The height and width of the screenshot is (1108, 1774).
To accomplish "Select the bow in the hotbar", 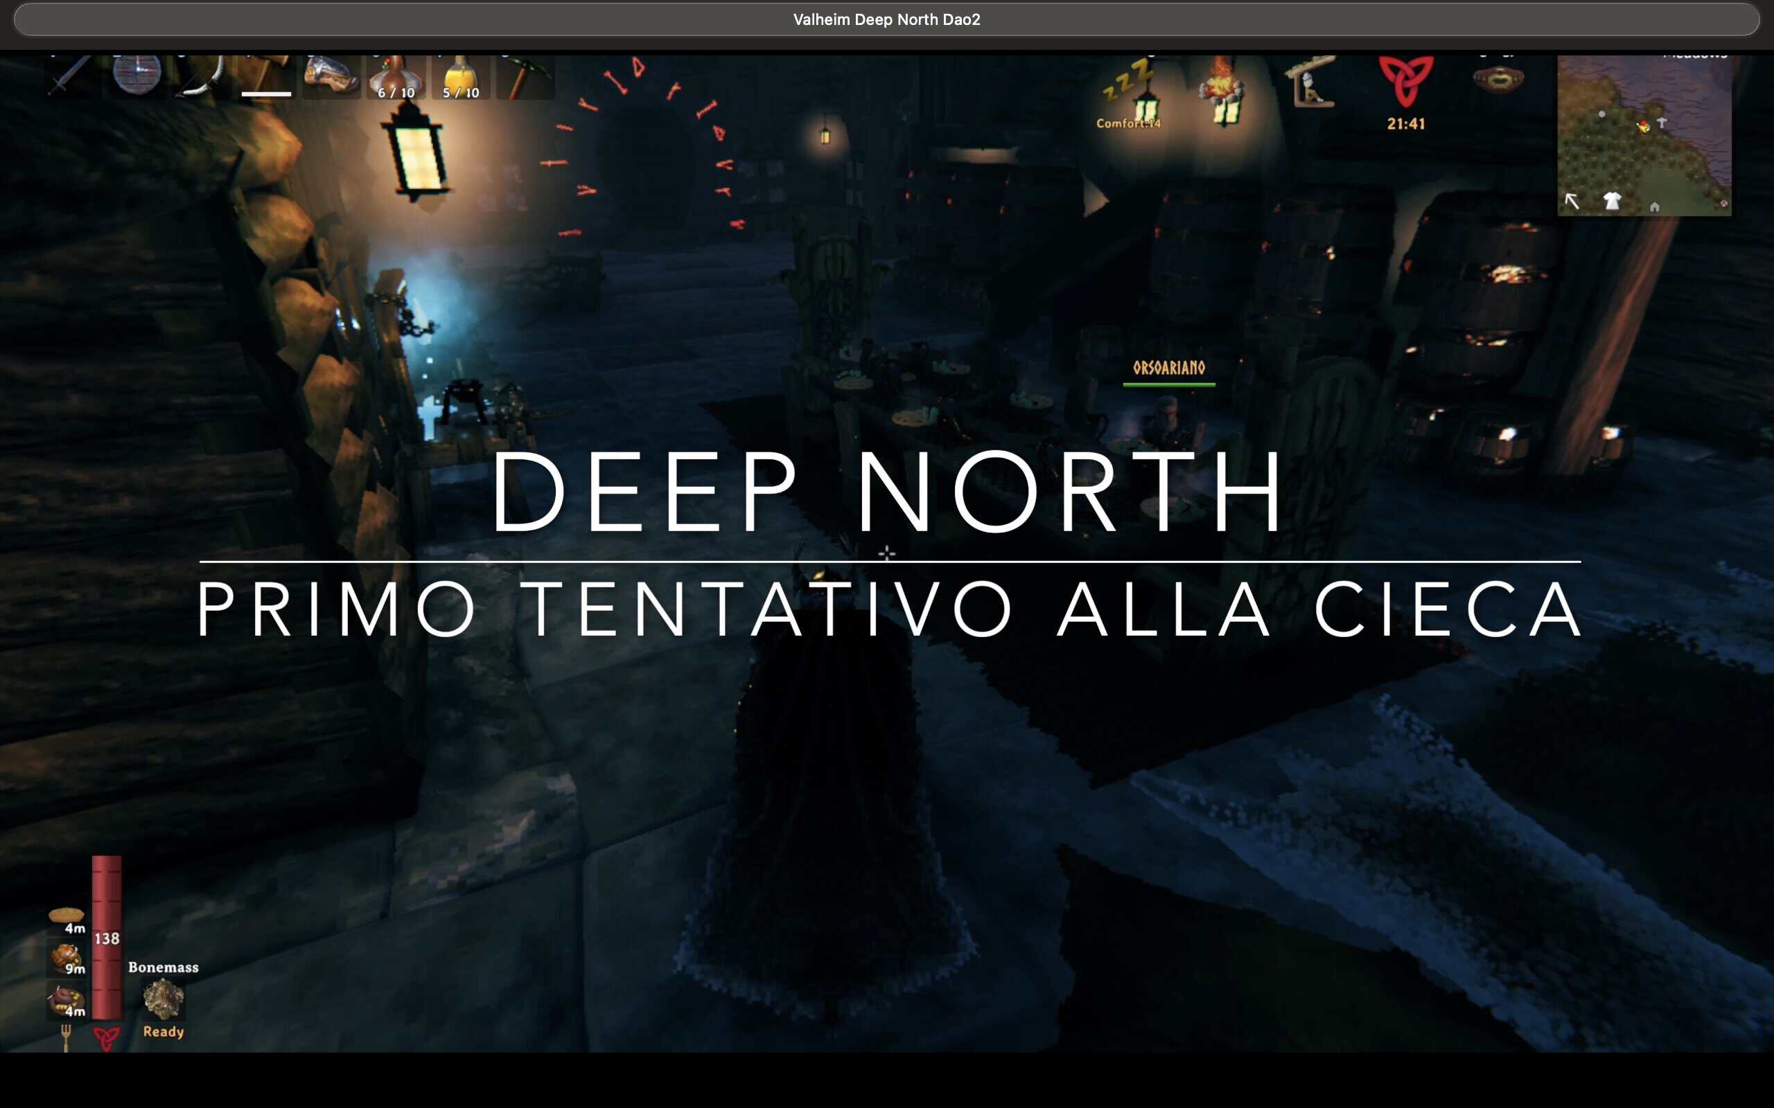I will tap(202, 75).
